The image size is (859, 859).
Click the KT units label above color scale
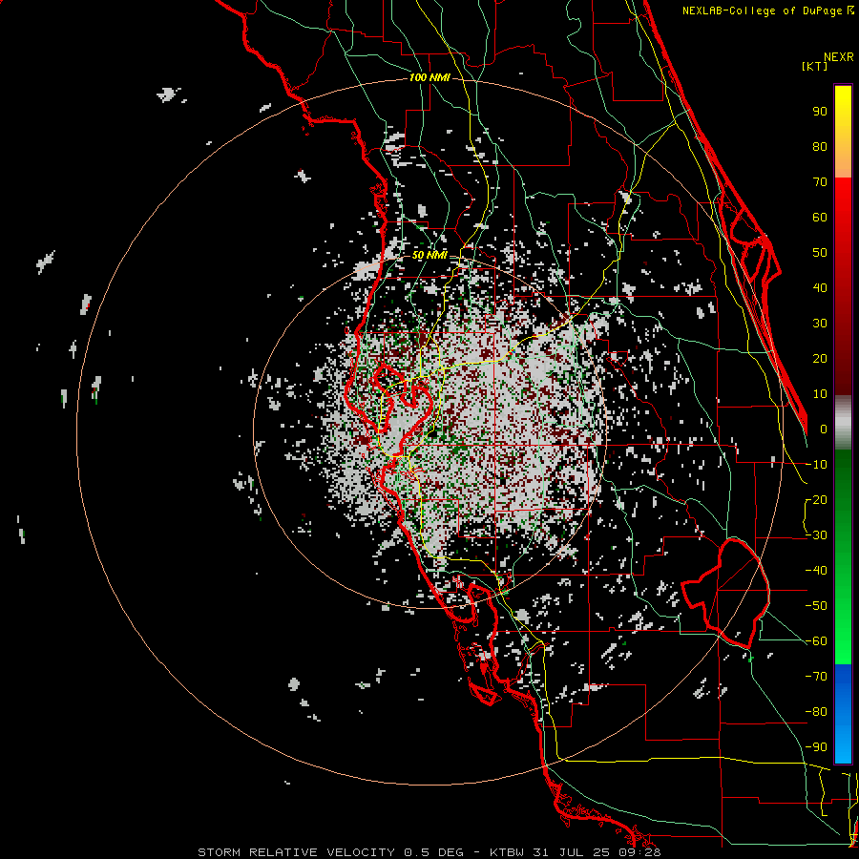[x=814, y=66]
